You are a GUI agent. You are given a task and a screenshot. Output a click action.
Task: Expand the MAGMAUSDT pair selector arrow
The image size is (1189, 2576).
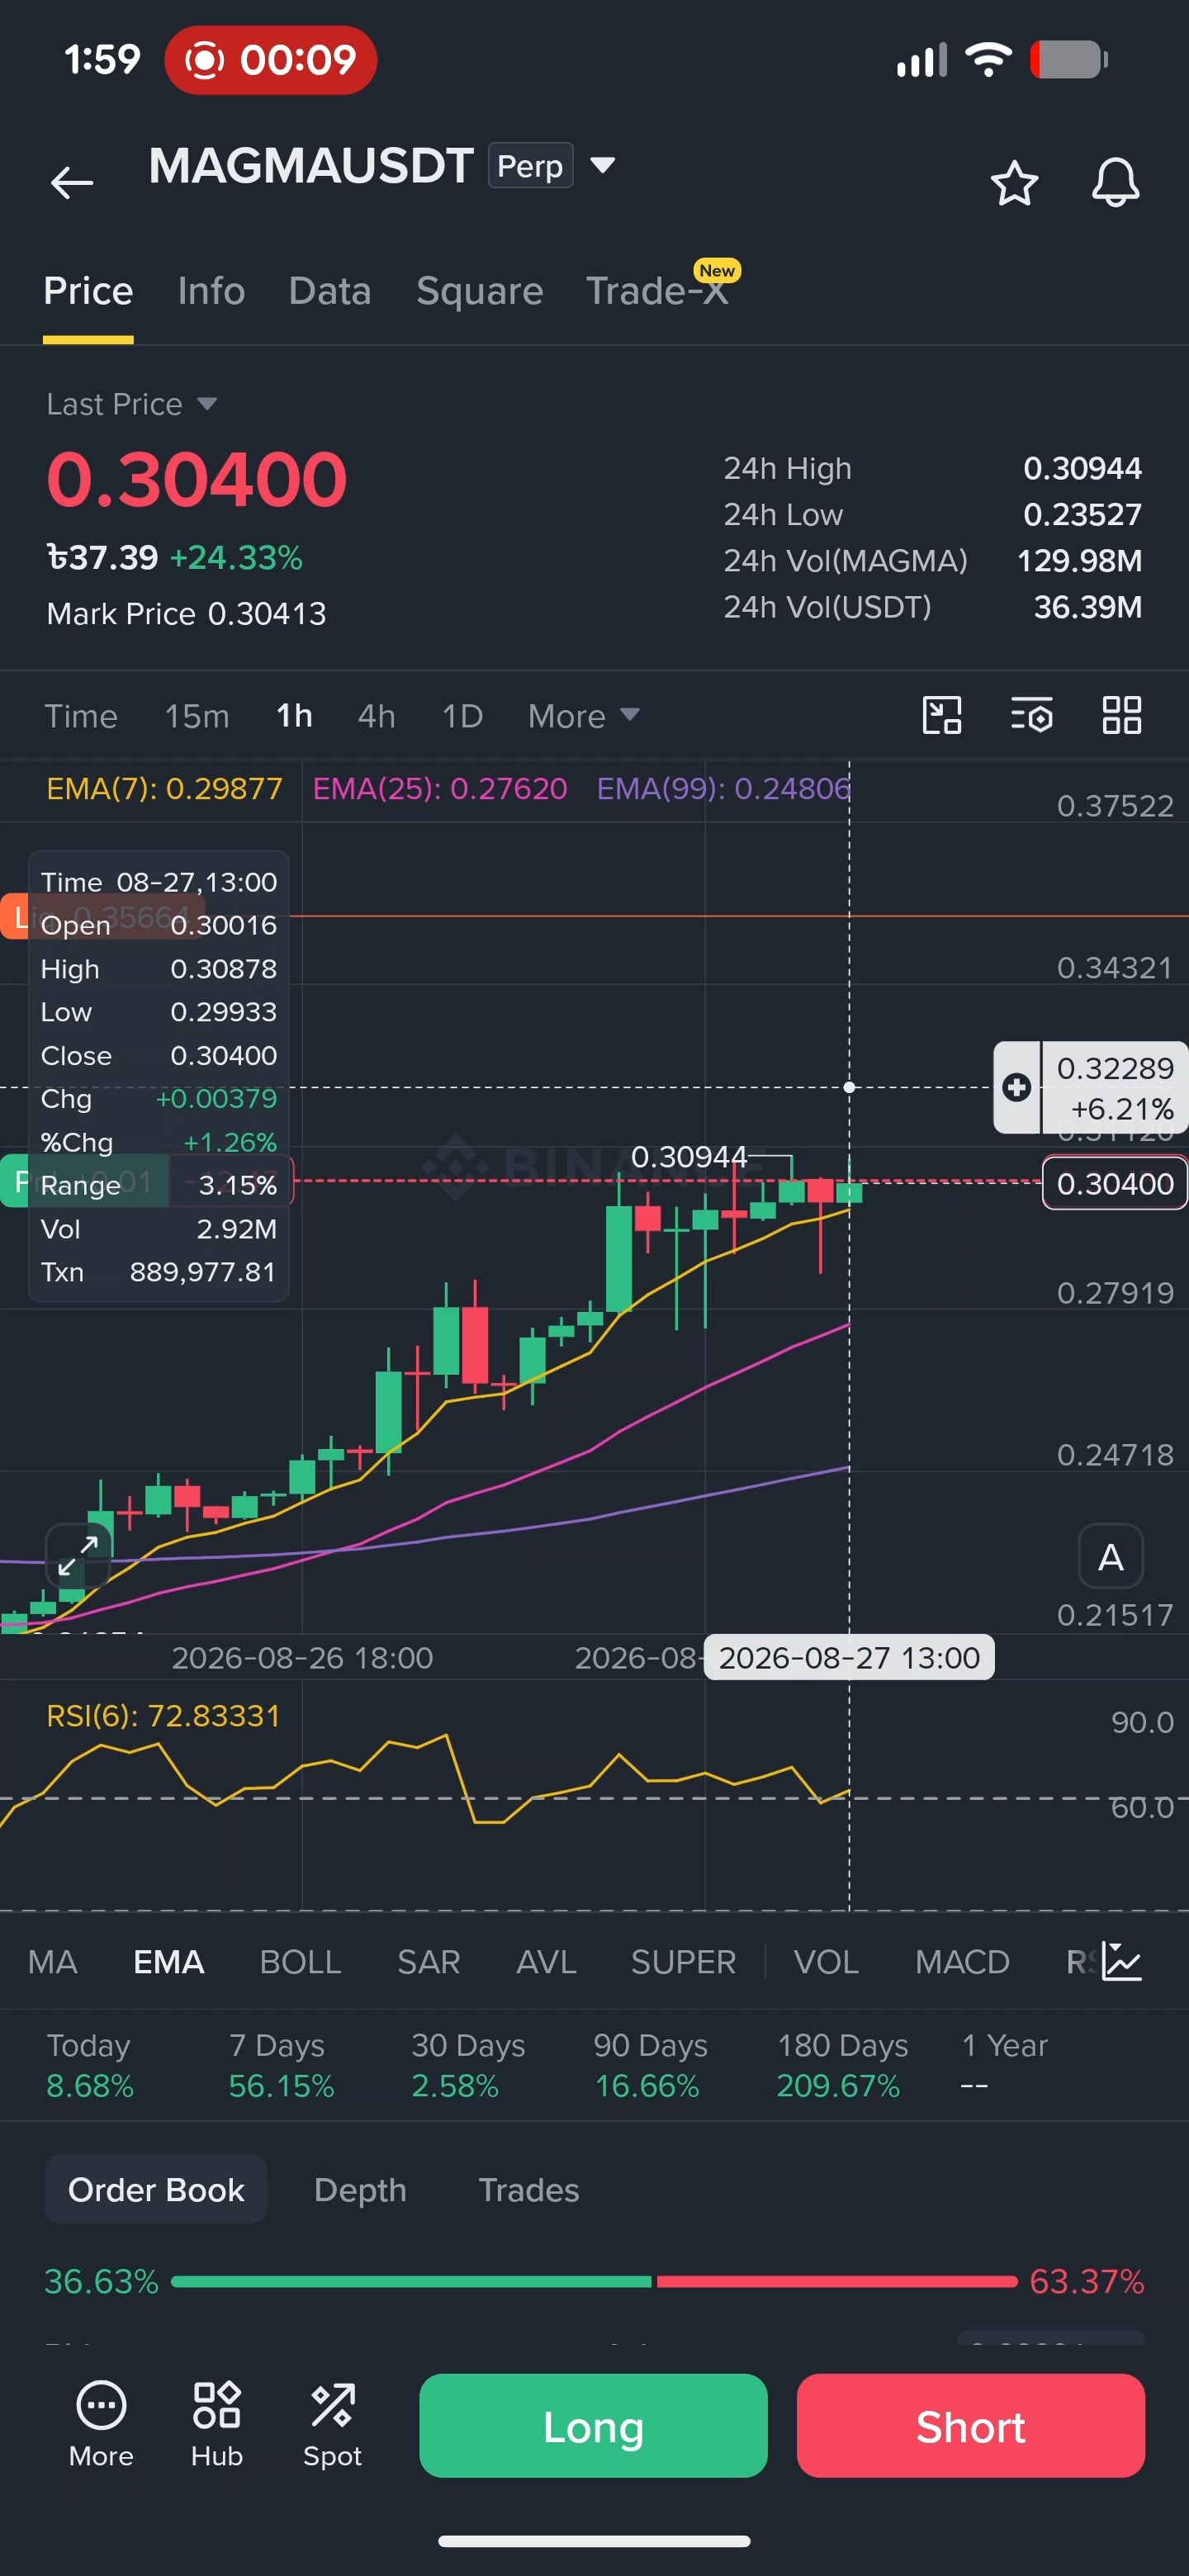pyautogui.click(x=602, y=165)
